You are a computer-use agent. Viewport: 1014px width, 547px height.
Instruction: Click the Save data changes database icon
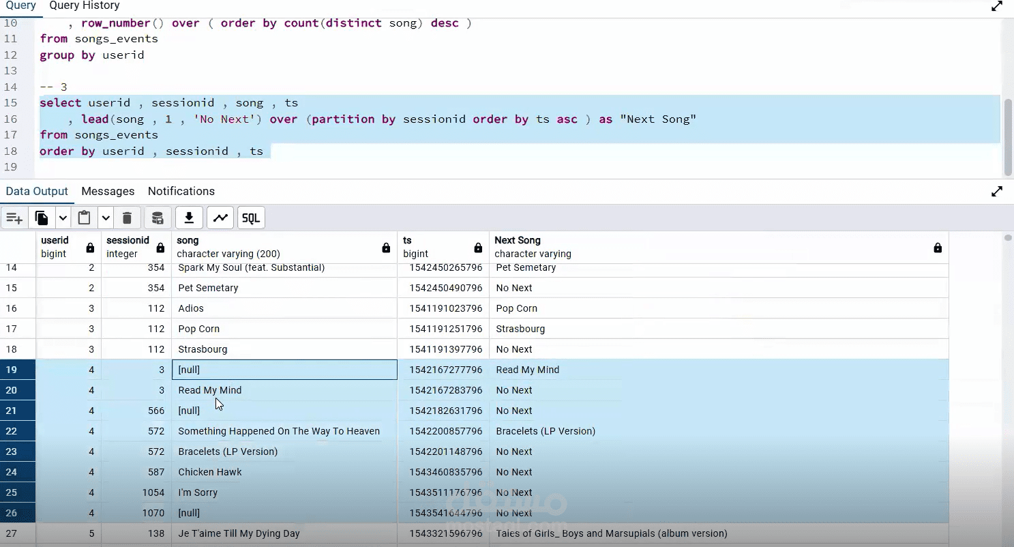[158, 218]
